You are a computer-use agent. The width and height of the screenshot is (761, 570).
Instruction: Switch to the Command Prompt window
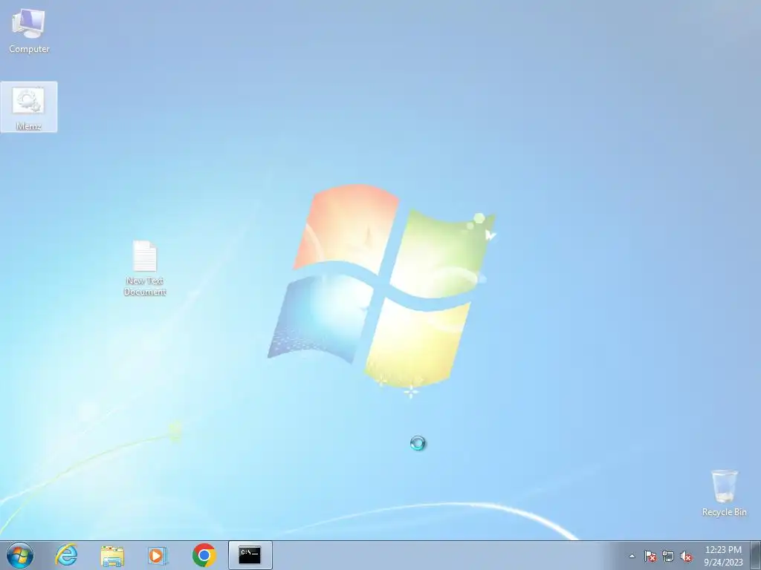coord(250,555)
